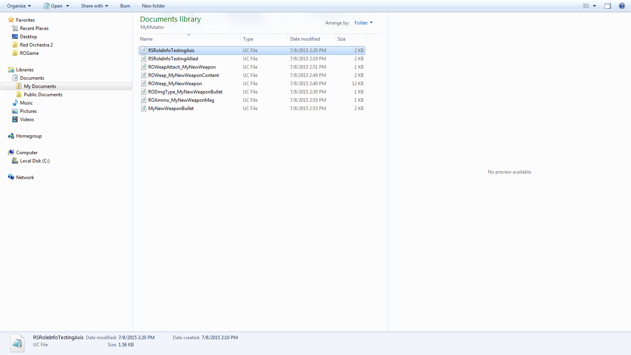The height and width of the screenshot is (355, 631).
Task: Open the Organize menu
Action: [x=19, y=6]
